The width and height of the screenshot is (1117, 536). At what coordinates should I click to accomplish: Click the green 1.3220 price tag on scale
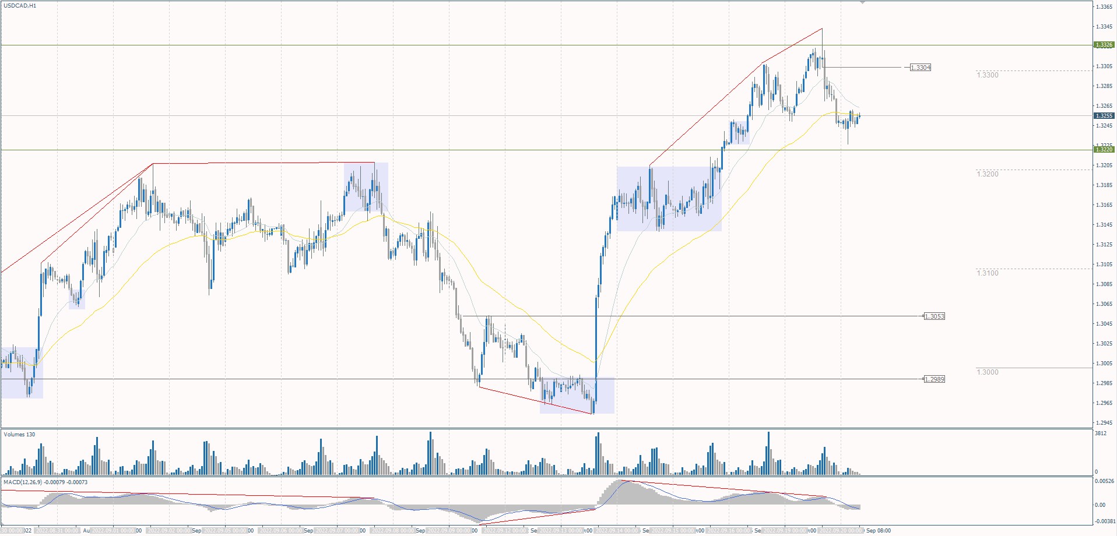coord(1104,150)
